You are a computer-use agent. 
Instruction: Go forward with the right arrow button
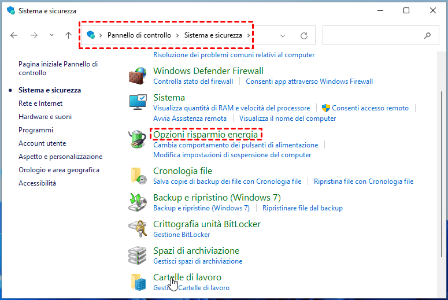click(34, 35)
